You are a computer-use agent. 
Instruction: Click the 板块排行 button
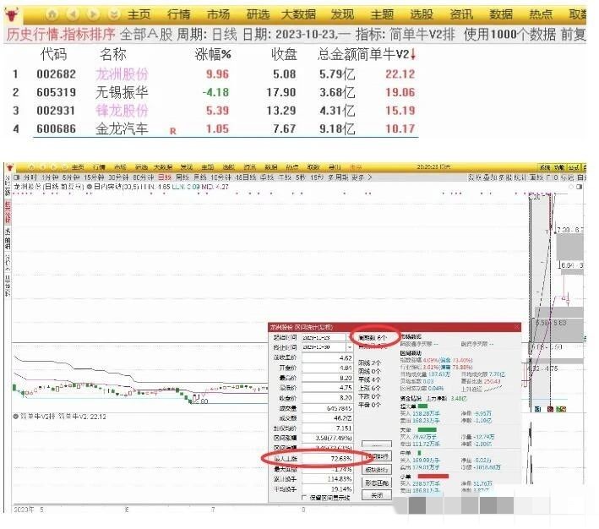pyautogui.click(x=378, y=470)
